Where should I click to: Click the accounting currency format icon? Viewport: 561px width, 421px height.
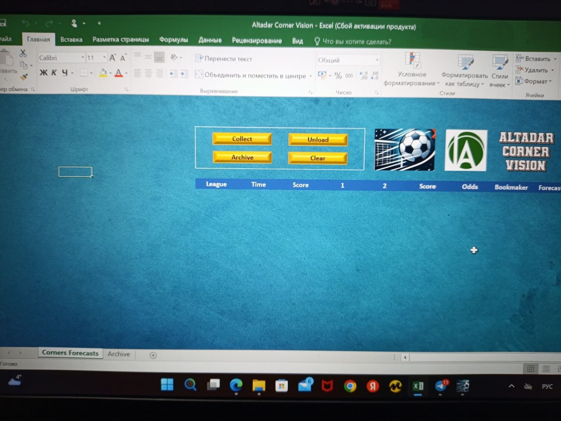(322, 75)
